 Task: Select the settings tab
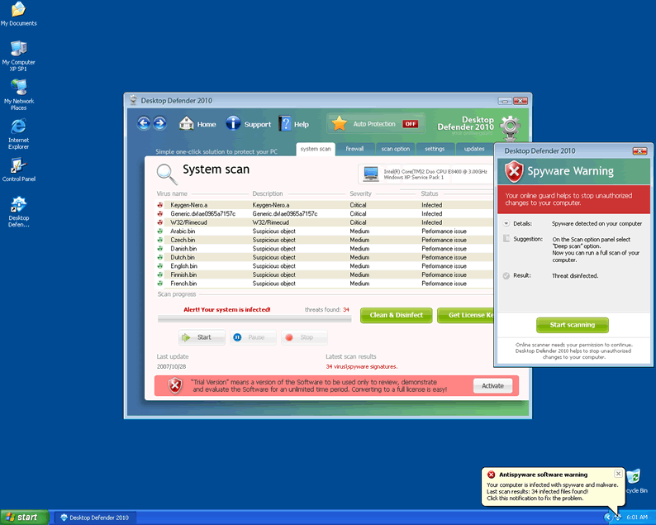[x=435, y=149]
